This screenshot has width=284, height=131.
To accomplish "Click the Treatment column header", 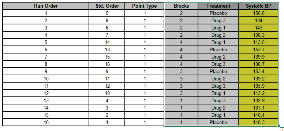I will point(218,6).
